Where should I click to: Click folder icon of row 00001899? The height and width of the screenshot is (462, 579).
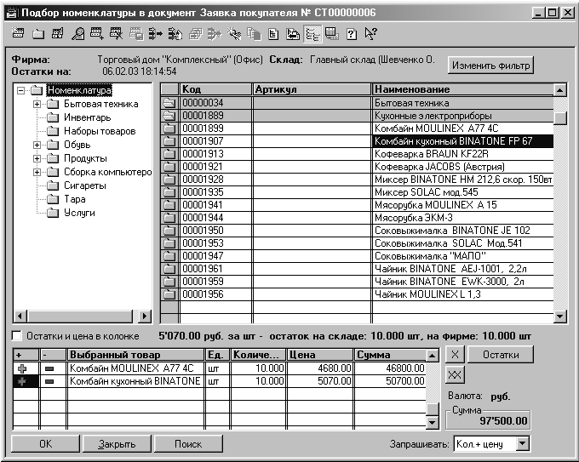[x=169, y=128]
